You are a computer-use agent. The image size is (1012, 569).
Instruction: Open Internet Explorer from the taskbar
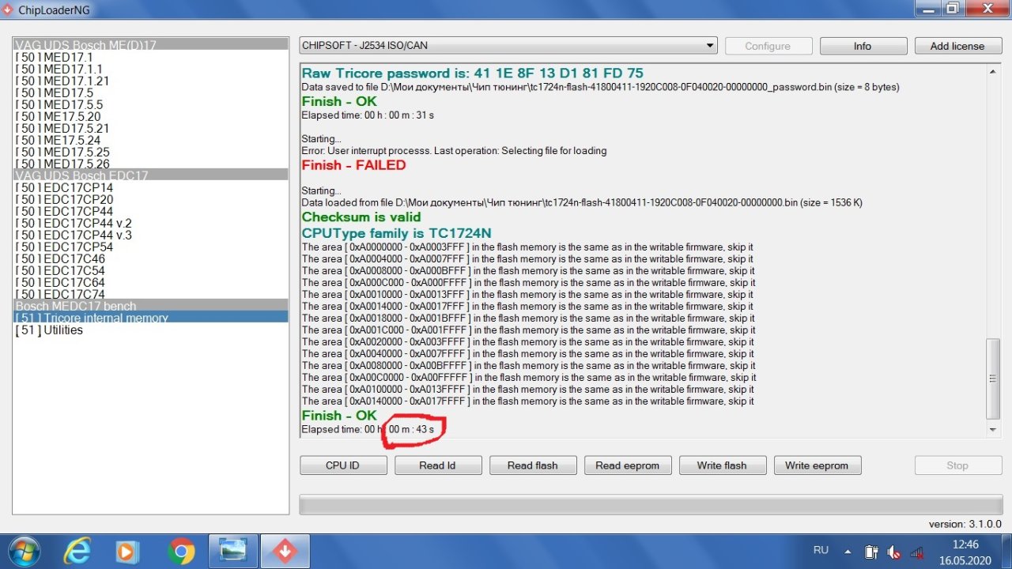[77, 550]
